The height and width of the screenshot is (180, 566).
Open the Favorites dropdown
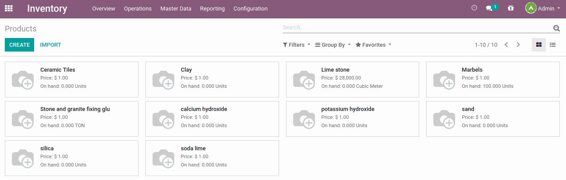tap(373, 45)
